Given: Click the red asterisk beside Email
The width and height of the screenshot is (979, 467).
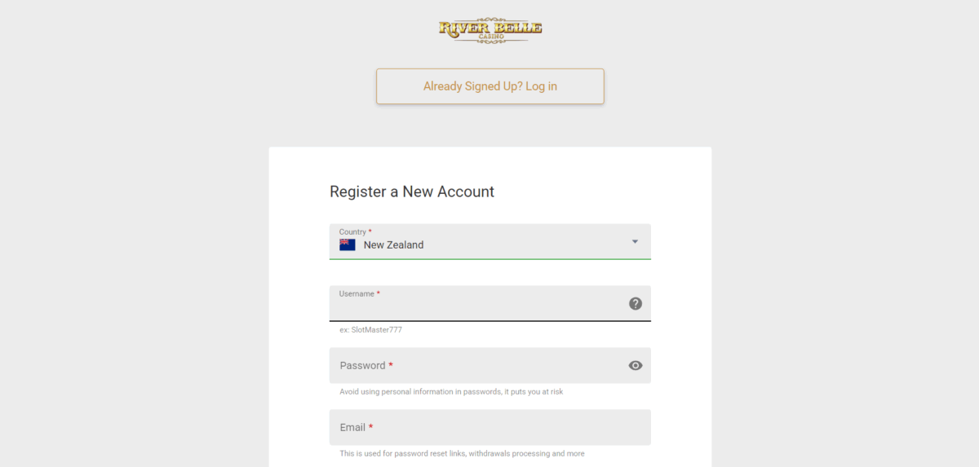Looking at the screenshot, I should [x=371, y=426].
